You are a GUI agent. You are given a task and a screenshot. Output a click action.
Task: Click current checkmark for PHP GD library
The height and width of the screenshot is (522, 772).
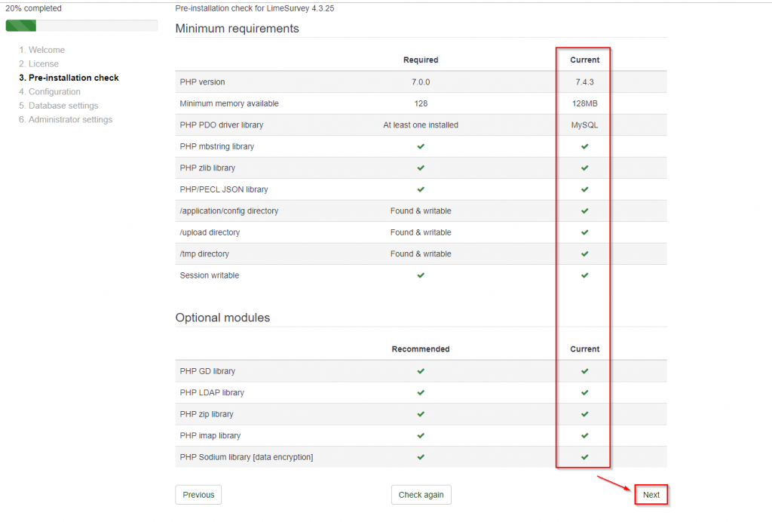pyautogui.click(x=584, y=371)
